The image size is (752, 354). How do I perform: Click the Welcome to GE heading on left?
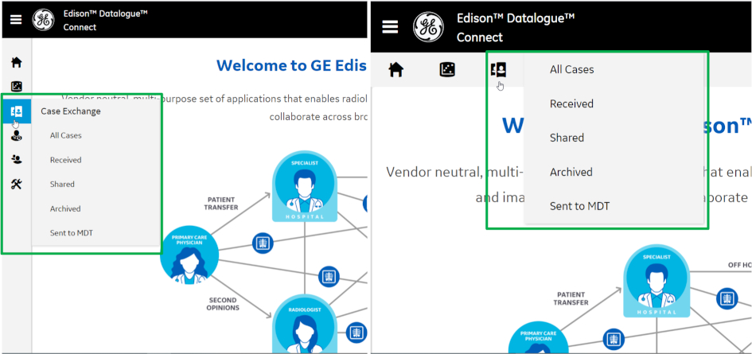coord(291,64)
